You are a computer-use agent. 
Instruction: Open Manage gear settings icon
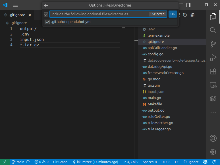[213, 152]
